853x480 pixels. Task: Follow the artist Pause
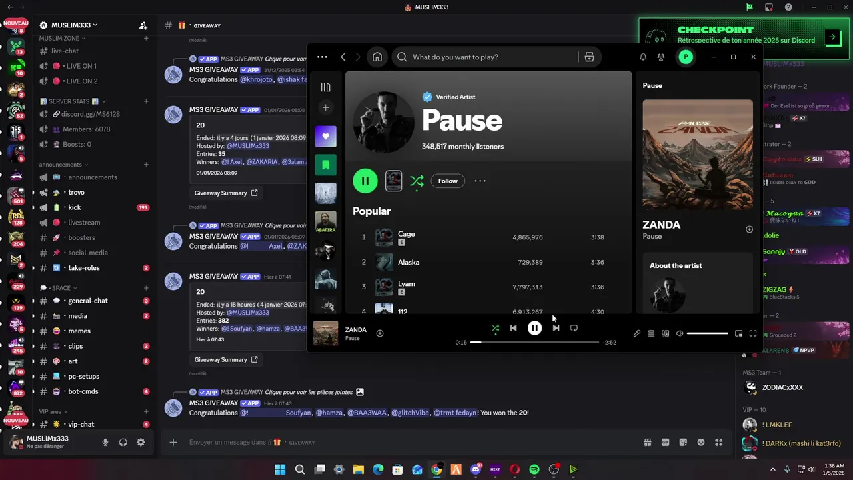pyautogui.click(x=448, y=181)
